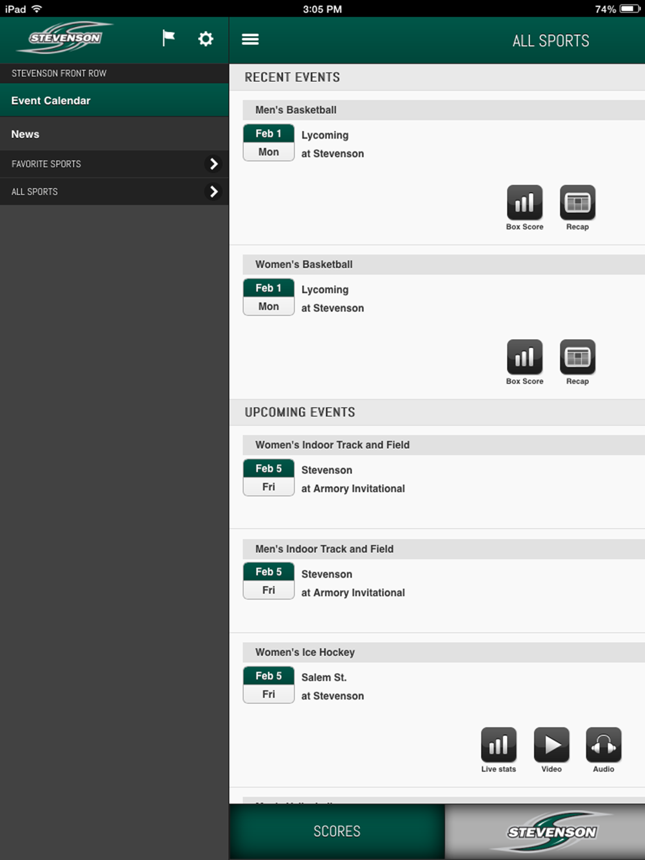This screenshot has height=860, width=645.
Task: Select the Men's Basketball section header
Action: click(x=444, y=110)
